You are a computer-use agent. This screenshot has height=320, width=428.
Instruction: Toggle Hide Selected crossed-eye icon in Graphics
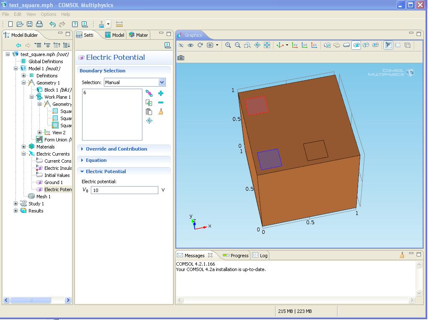pyautogui.click(x=181, y=45)
